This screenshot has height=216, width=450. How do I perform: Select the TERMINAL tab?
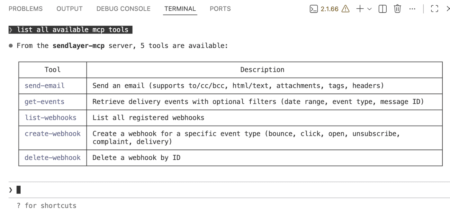(180, 9)
